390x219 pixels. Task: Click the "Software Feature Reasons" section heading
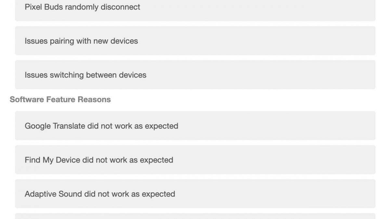tap(60, 99)
